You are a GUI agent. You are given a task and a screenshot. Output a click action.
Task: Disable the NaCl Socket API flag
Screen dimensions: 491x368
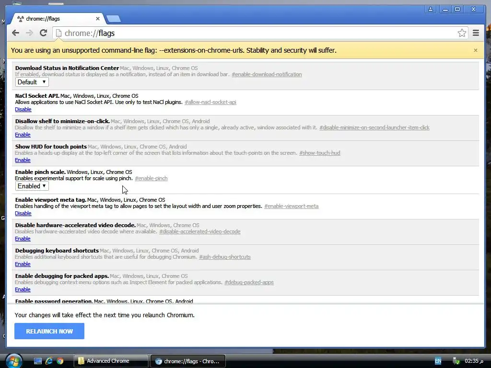coord(23,109)
